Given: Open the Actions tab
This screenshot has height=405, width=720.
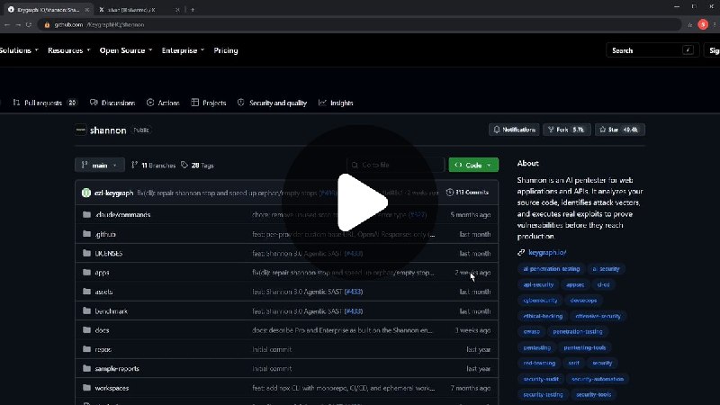Looking at the screenshot, I should point(163,103).
